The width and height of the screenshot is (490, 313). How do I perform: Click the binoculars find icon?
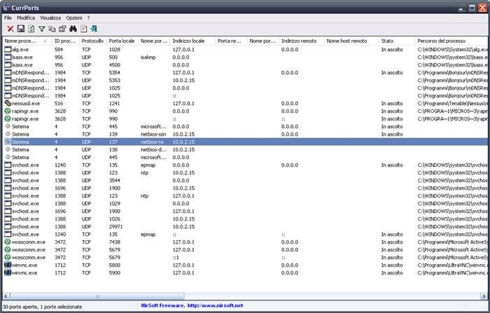point(73,29)
